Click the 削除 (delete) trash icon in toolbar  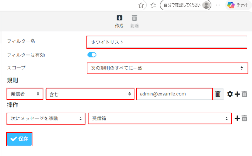click(134, 18)
